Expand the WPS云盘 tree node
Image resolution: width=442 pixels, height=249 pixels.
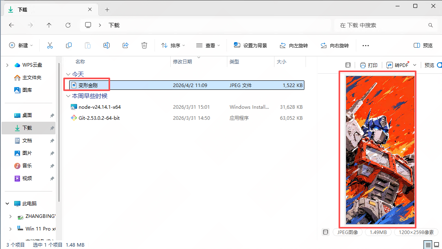[x=7, y=65]
